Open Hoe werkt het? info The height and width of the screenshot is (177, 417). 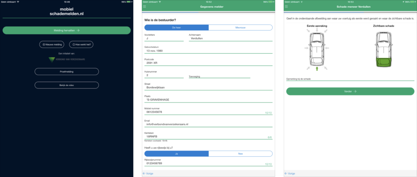point(81,45)
